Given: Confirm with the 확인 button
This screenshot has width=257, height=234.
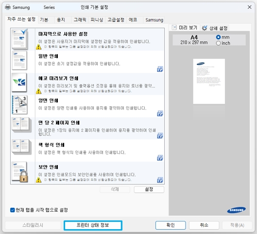Looking at the screenshot, I should click(171, 225).
